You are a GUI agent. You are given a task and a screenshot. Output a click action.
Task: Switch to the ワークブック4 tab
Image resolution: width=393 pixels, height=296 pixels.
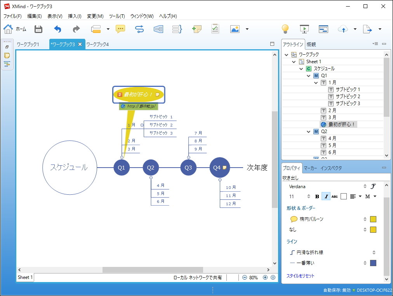tap(97, 45)
